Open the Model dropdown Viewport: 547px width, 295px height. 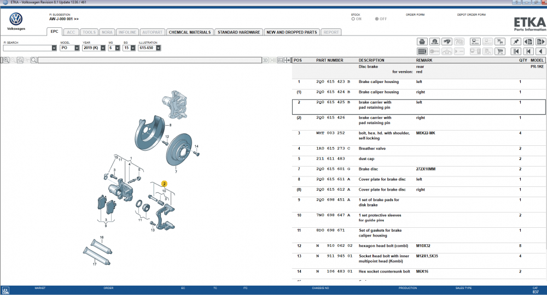click(x=77, y=48)
